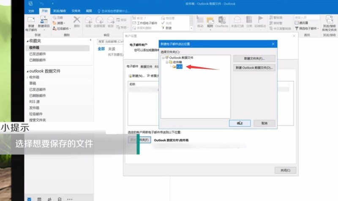Open the 文件 menu tab
The height and width of the screenshot is (201, 338).
[31, 11]
